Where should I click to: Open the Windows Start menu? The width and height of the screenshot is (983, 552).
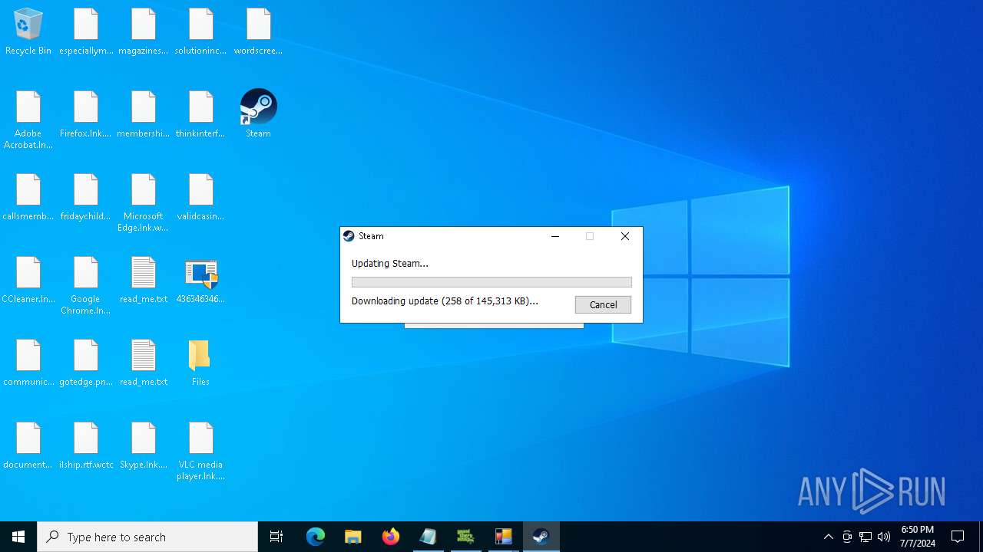click(x=18, y=537)
